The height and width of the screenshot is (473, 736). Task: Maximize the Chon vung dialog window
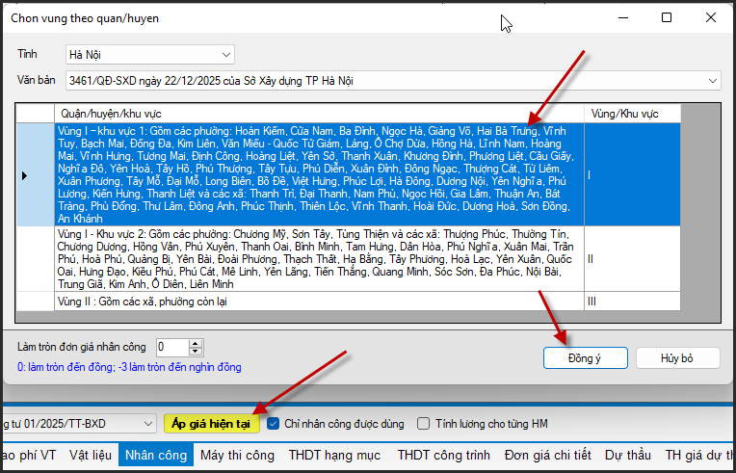pyautogui.click(x=667, y=17)
